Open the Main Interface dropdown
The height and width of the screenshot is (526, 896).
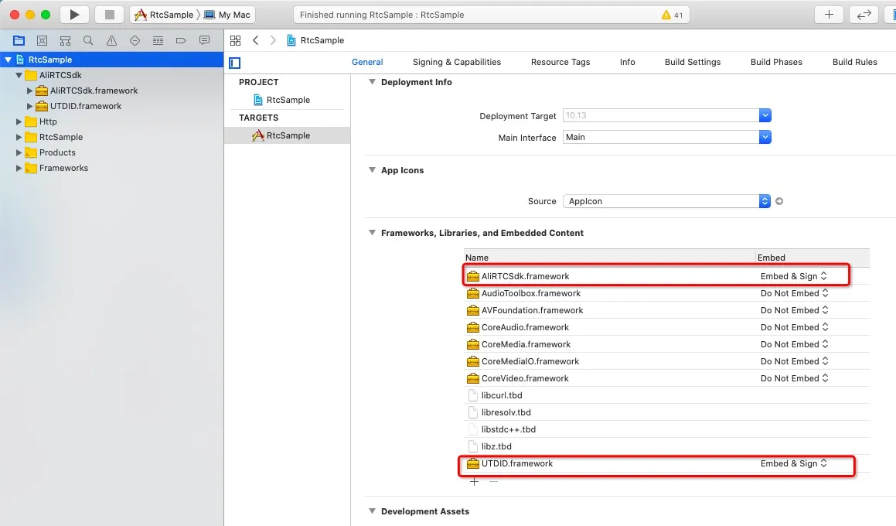point(765,137)
